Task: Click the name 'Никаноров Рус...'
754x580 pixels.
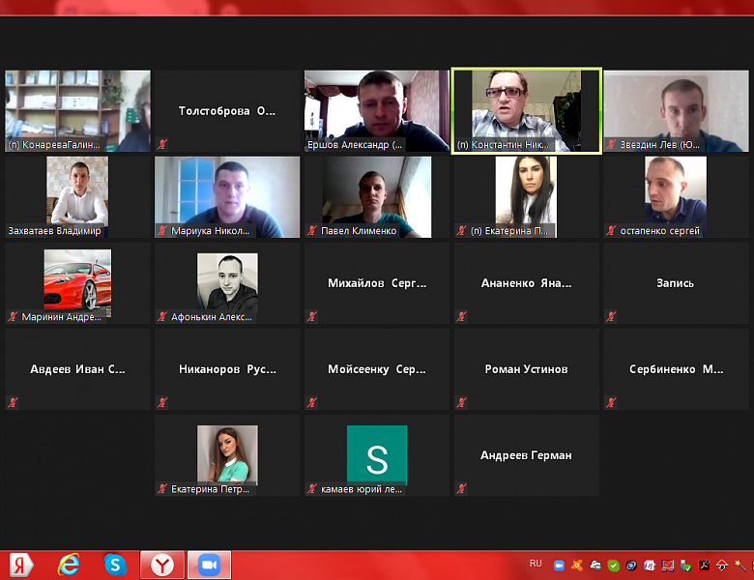Action: [227, 369]
